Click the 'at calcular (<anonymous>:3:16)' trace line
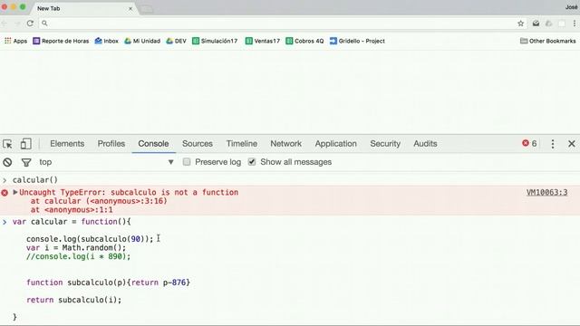The image size is (580, 326). 99,201
